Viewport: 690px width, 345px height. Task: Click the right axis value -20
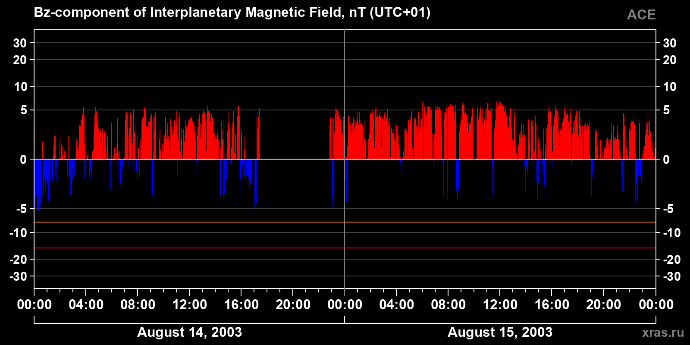pos(671,260)
